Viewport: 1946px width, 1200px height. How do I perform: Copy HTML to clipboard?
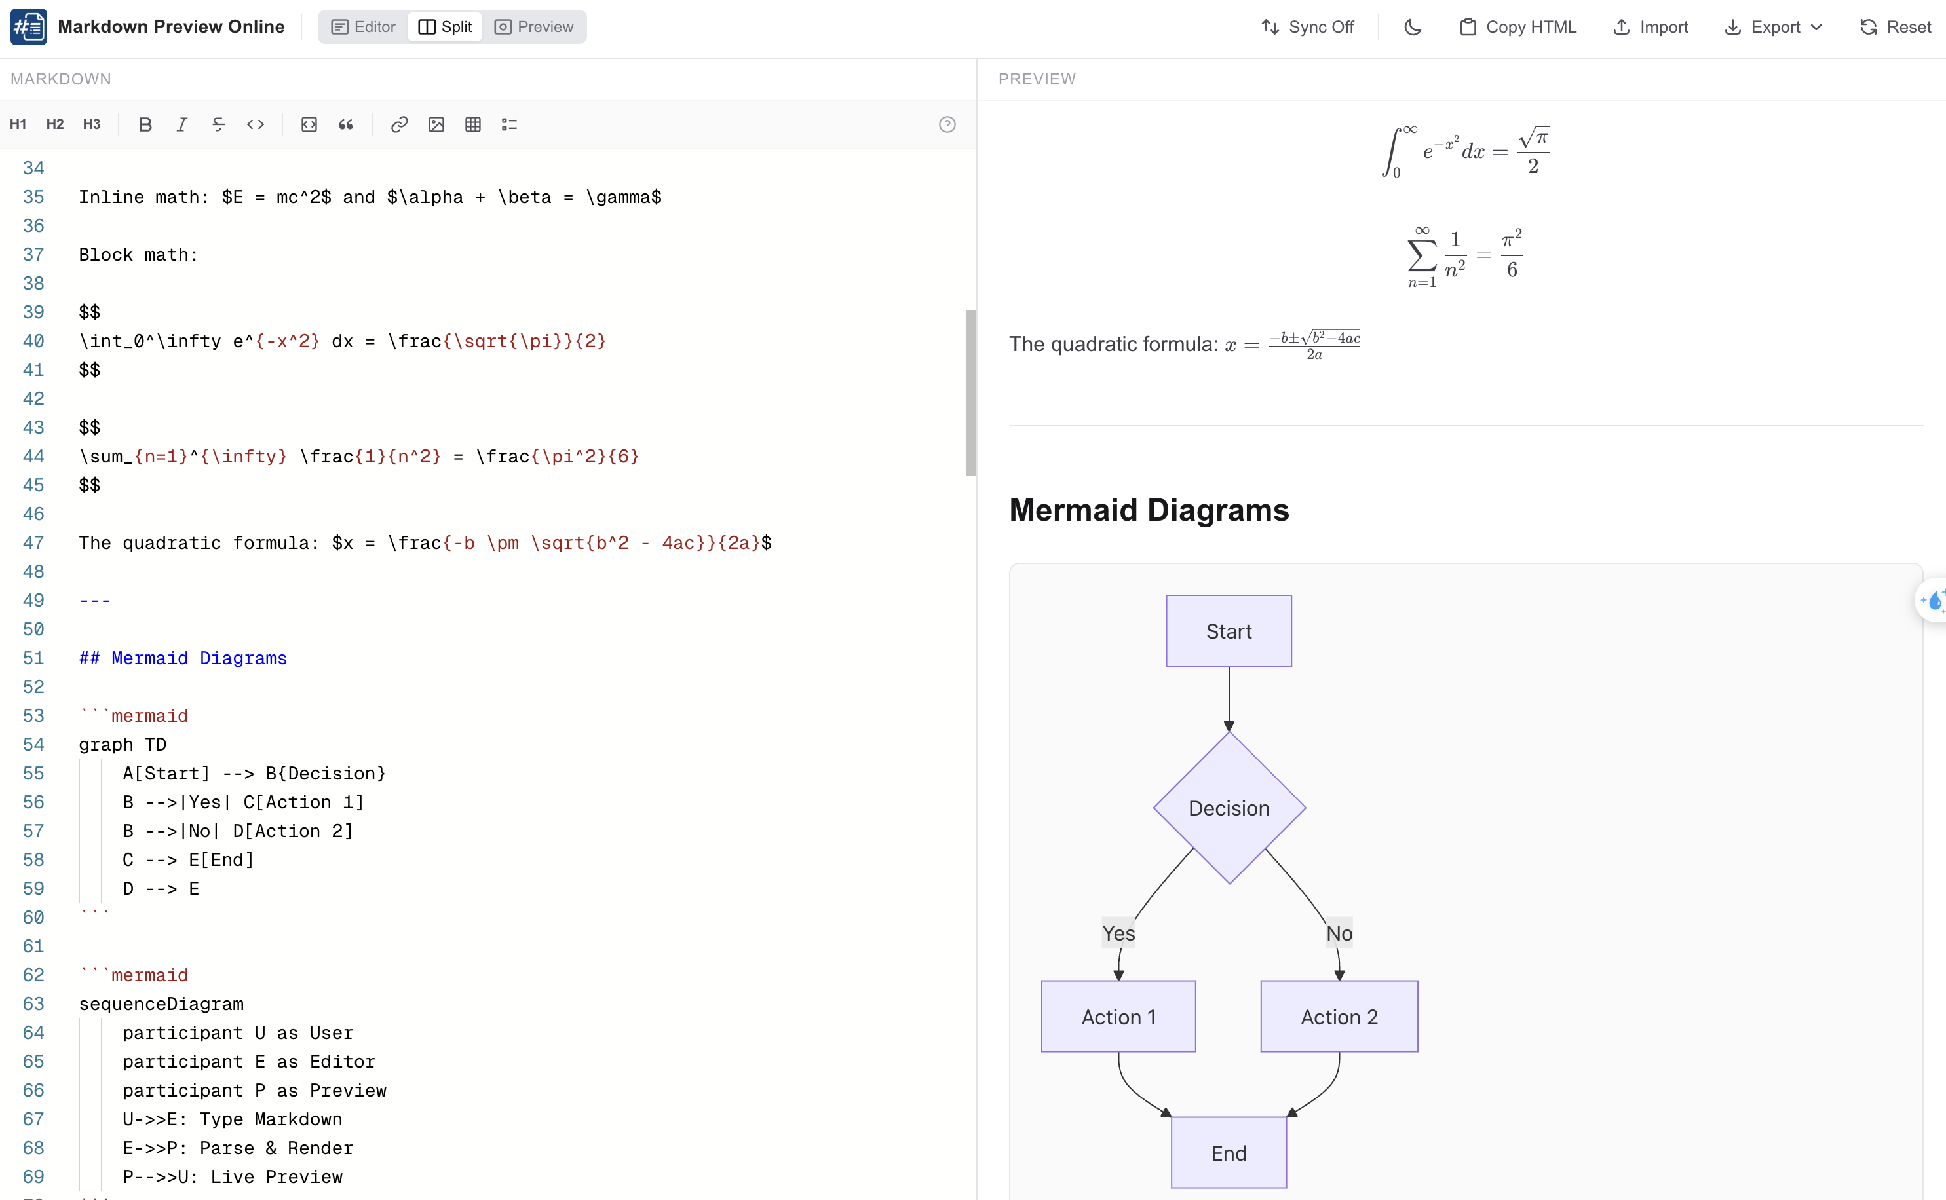click(x=1517, y=26)
